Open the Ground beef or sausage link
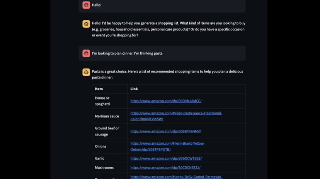320x179 pixels. click(x=165, y=131)
